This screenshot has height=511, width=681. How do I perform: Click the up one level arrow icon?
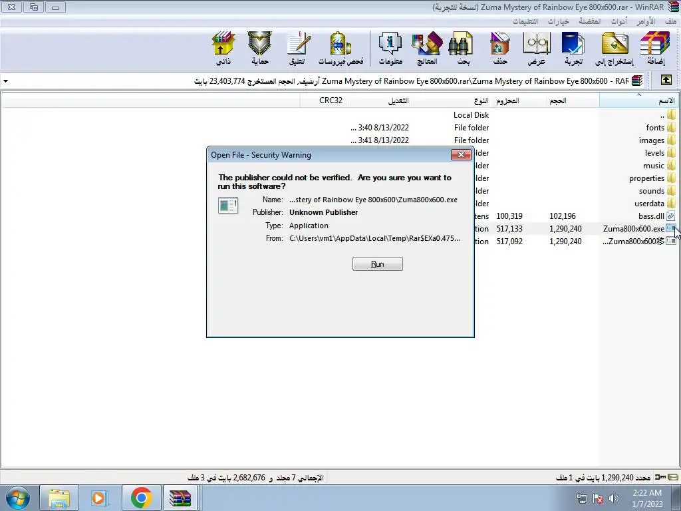pyautogui.click(x=666, y=81)
